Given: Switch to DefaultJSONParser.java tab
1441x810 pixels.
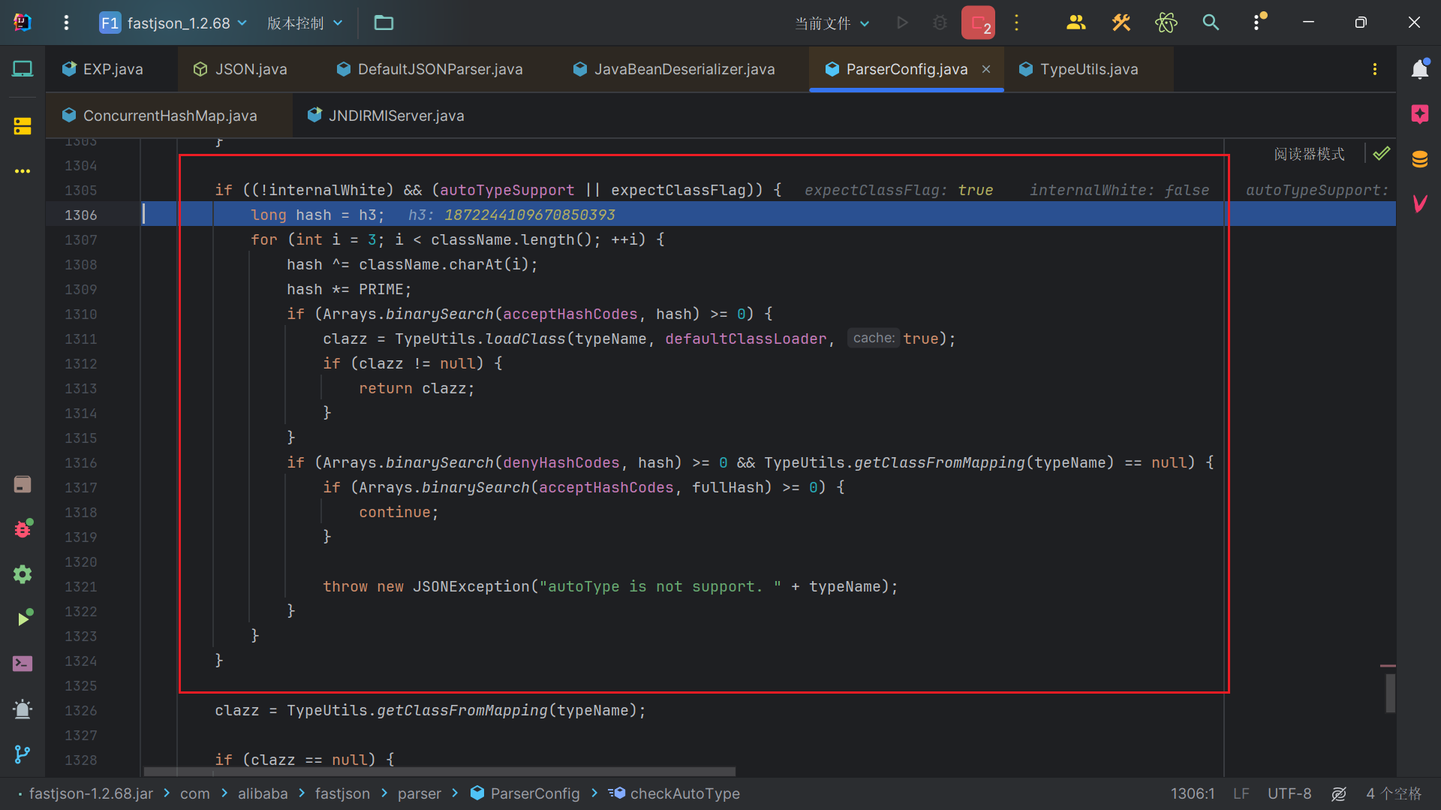Looking at the screenshot, I should tap(430, 69).
